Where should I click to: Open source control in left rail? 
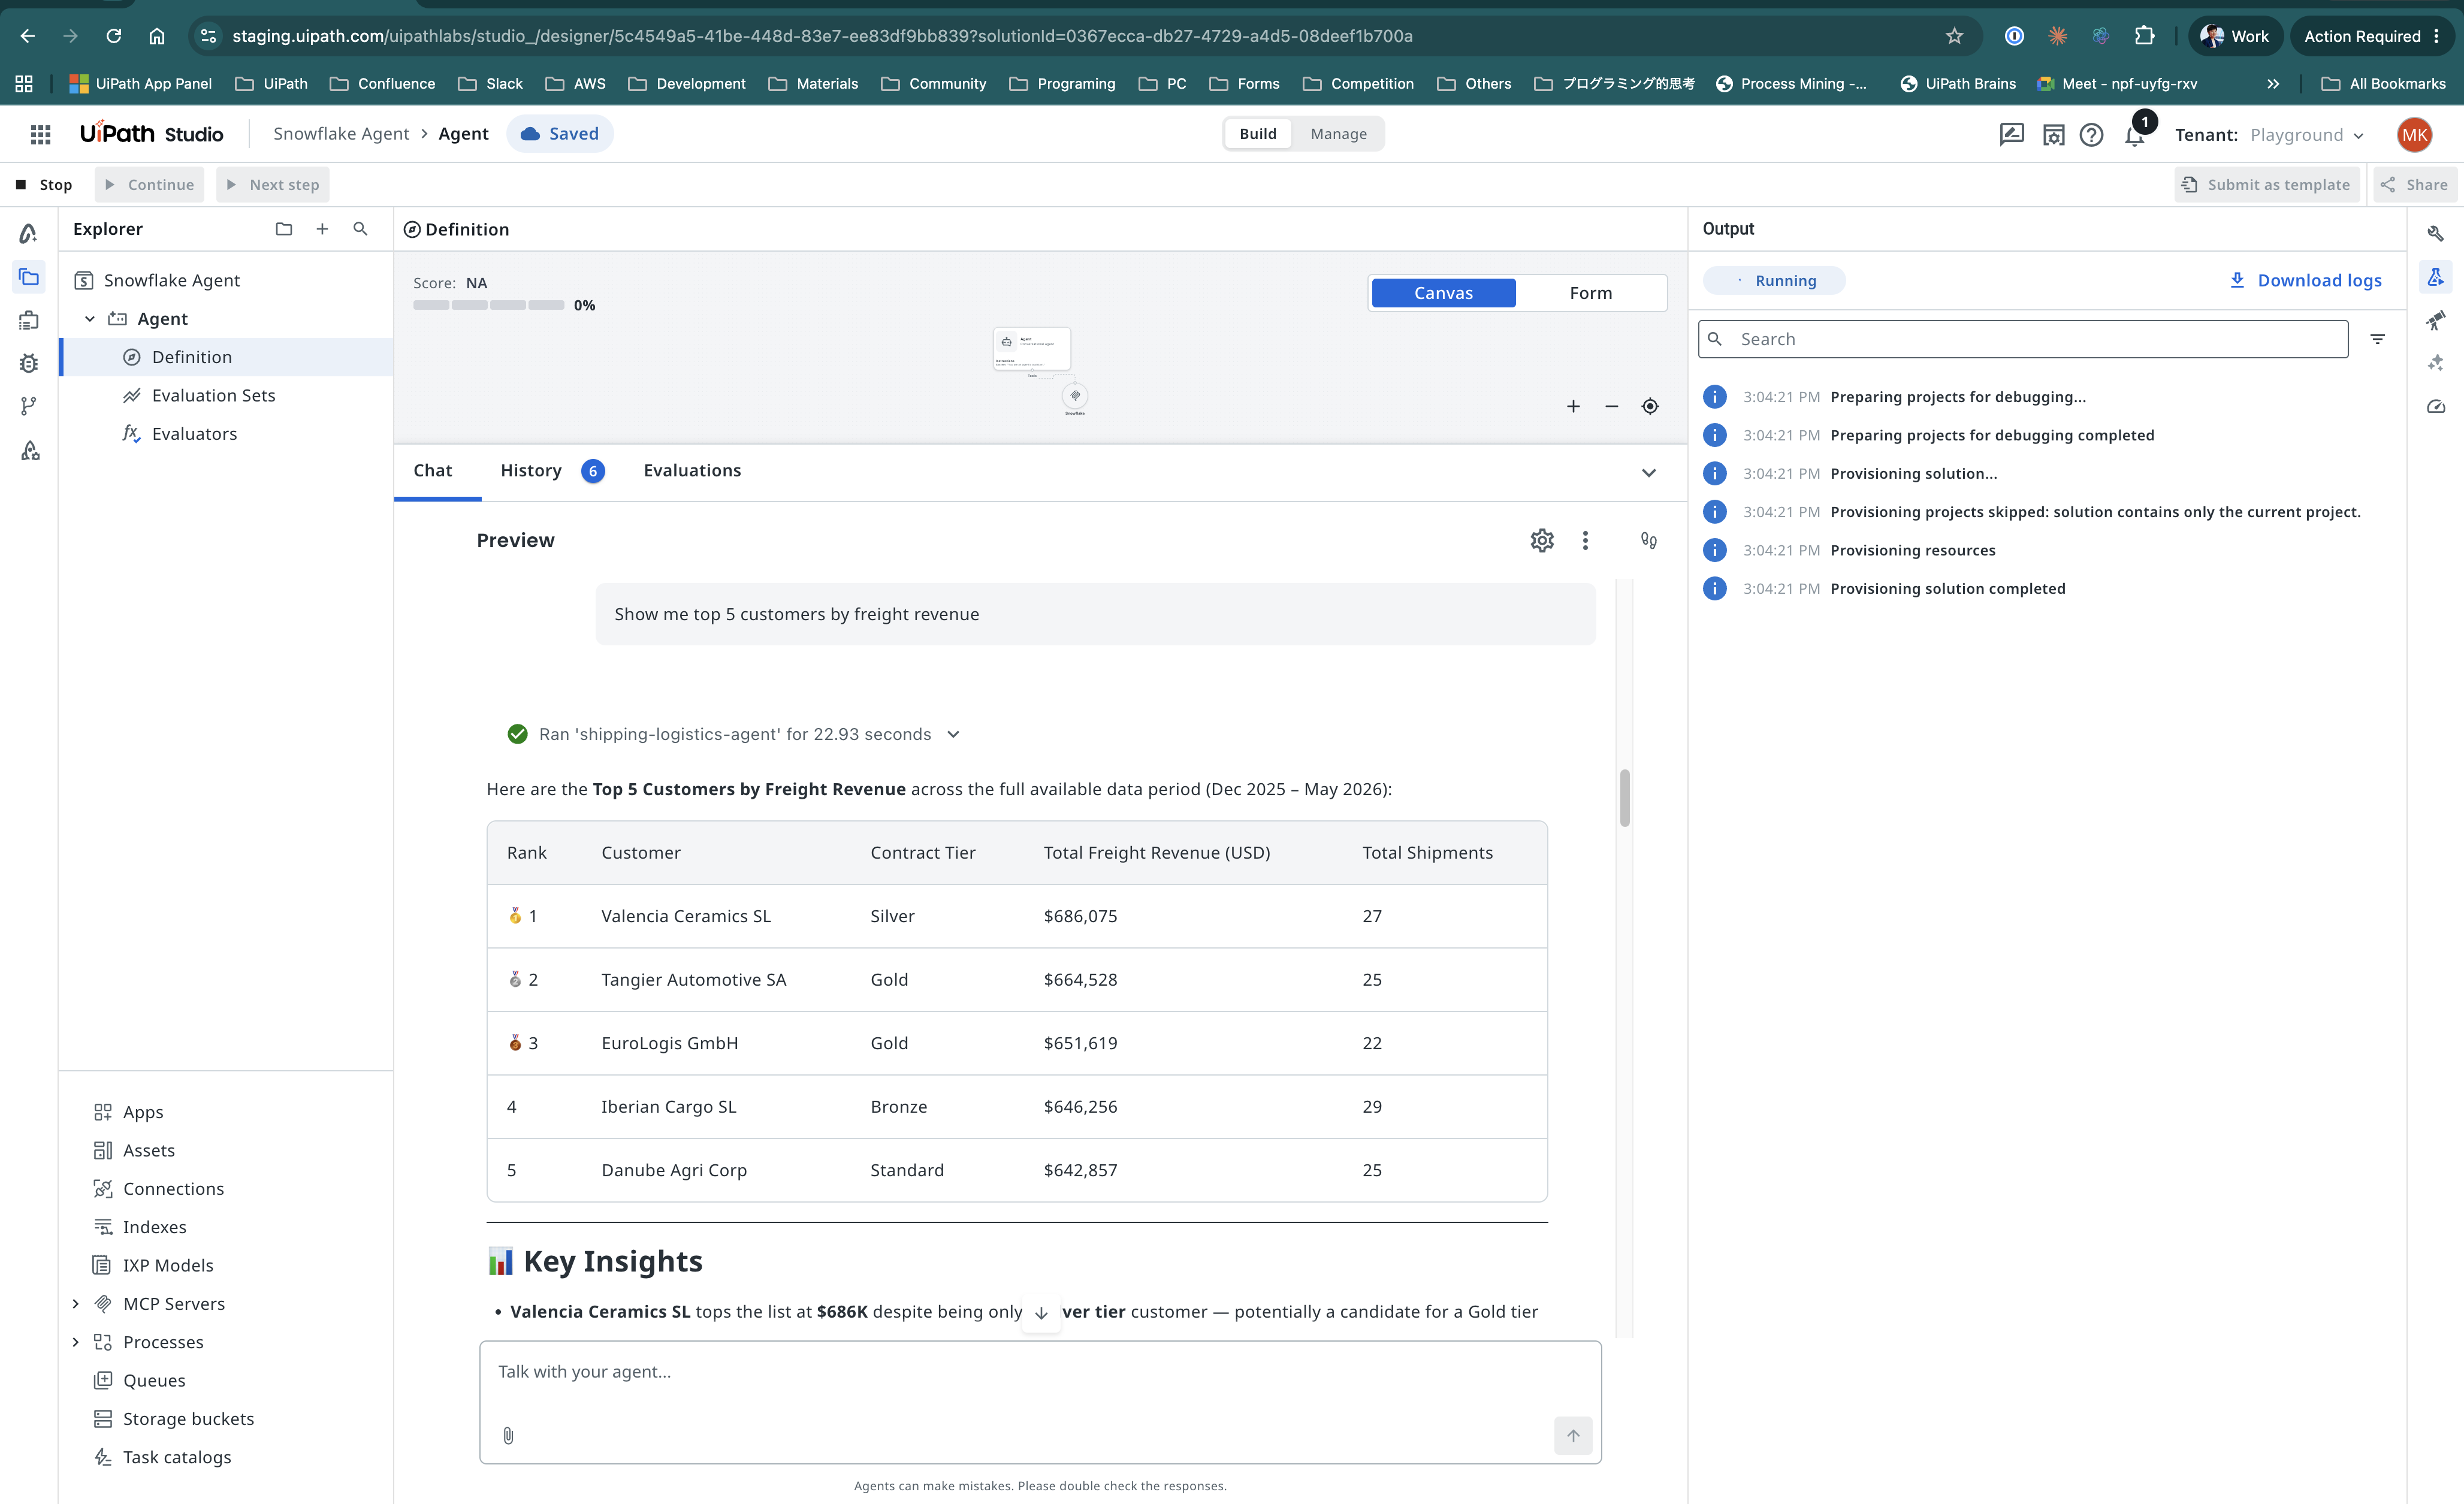[x=29, y=406]
